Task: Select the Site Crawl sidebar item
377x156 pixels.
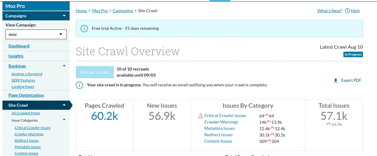Action: 36,105
